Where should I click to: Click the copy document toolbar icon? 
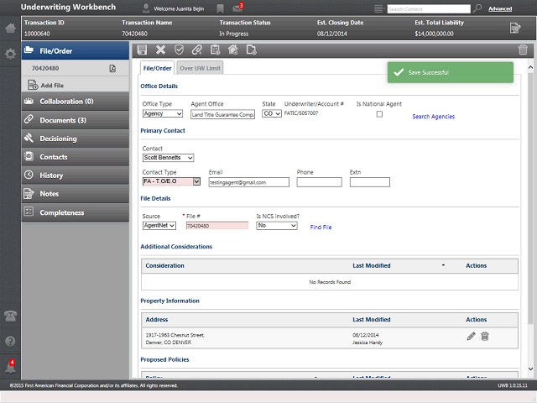click(252, 50)
